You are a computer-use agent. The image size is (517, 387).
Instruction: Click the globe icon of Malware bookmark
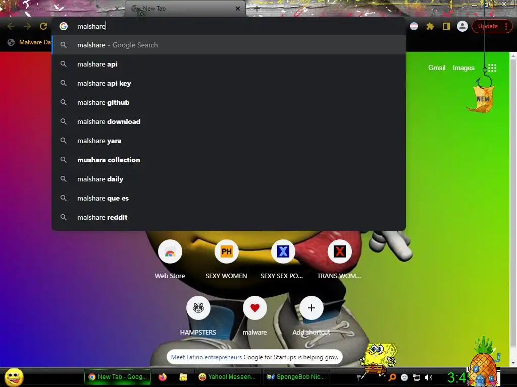[11, 42]
